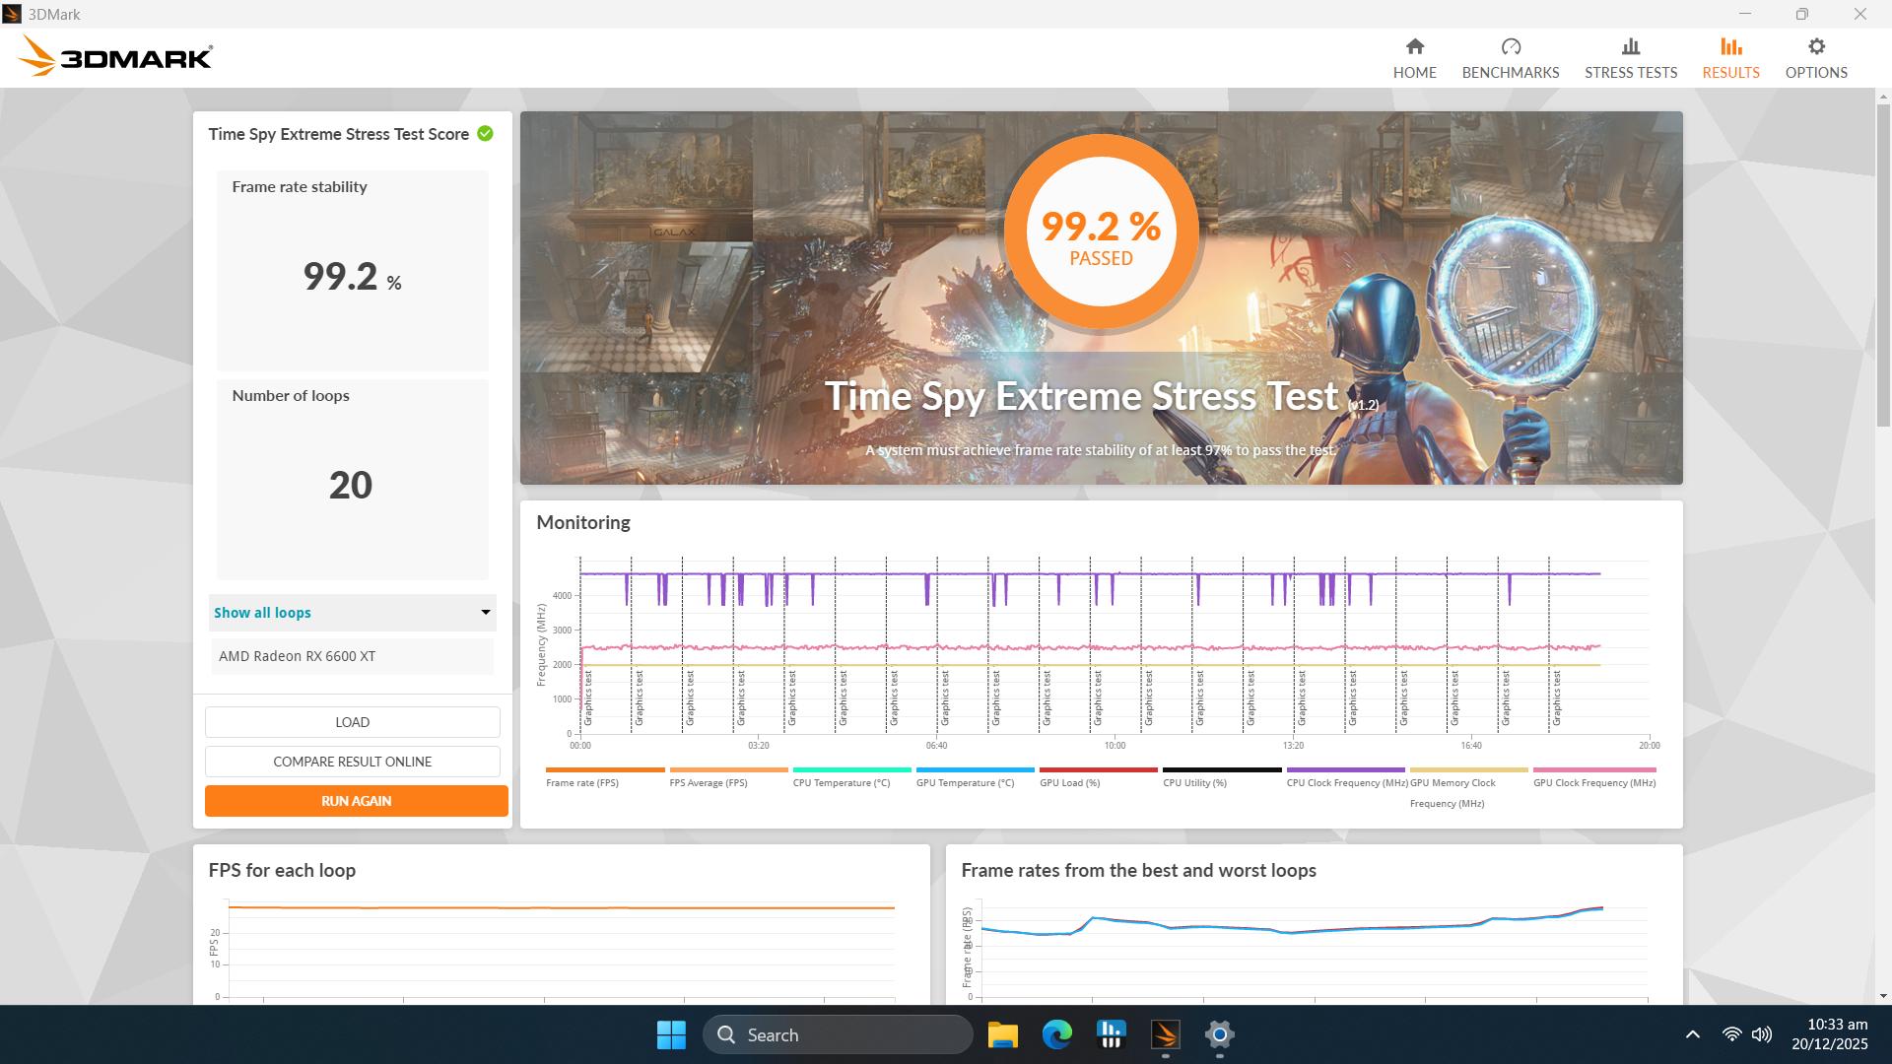Toggle the GPU Load (%) legend series
Viewport: 1892px width, 1064px height.
click(1098, 777)
